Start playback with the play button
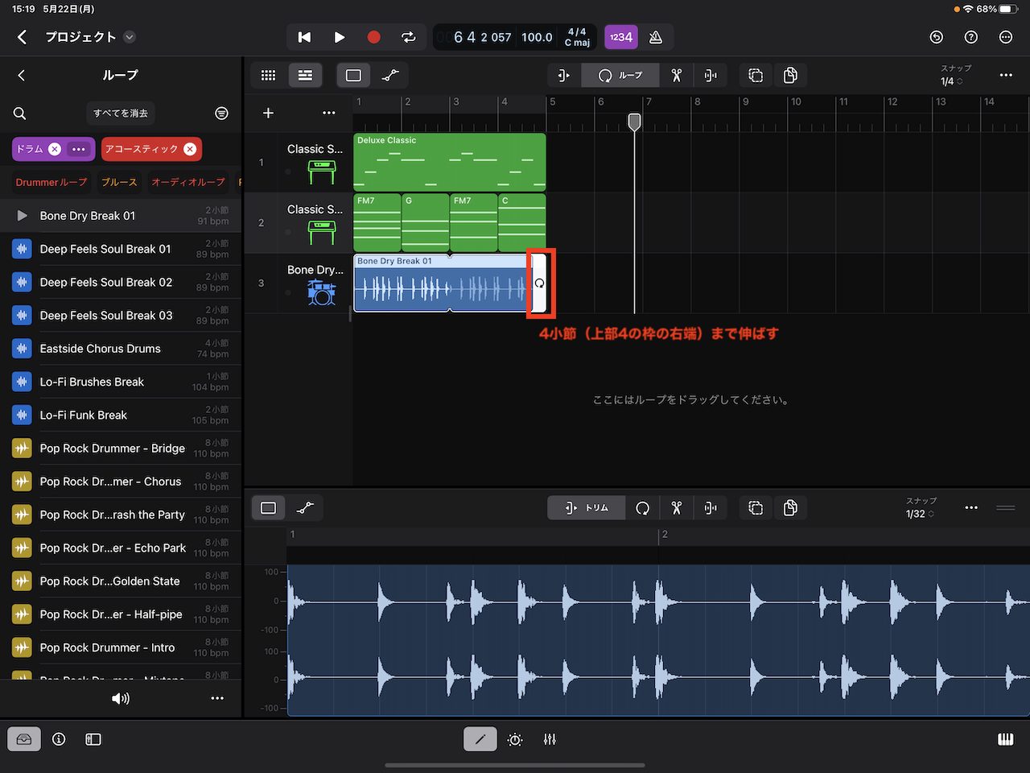The width and height of the screenshot is (1030, 773). pos(339,37)
